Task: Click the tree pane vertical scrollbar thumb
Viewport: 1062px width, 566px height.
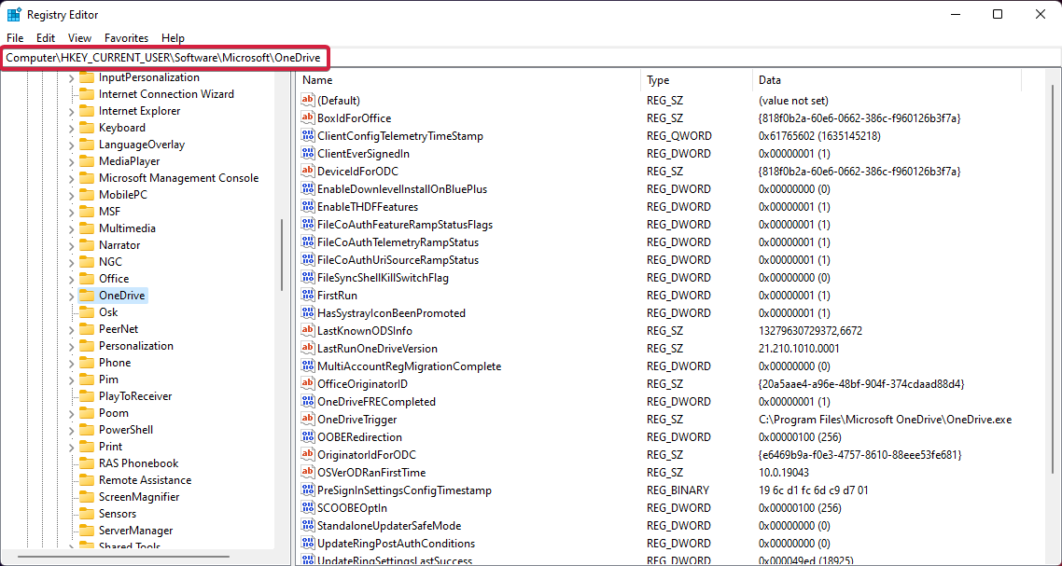Action: tap(282, 255)
